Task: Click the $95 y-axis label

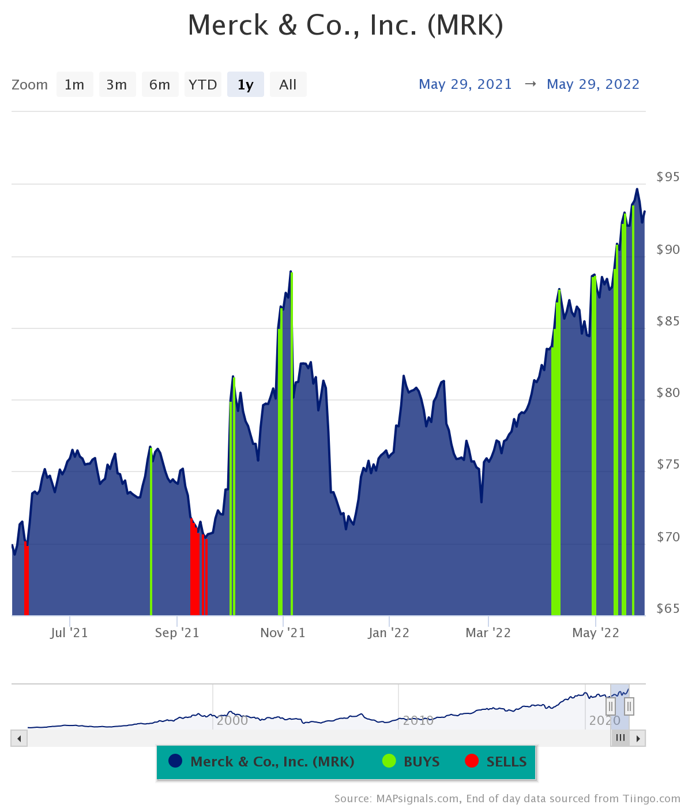Action: [x=668, y=177]
